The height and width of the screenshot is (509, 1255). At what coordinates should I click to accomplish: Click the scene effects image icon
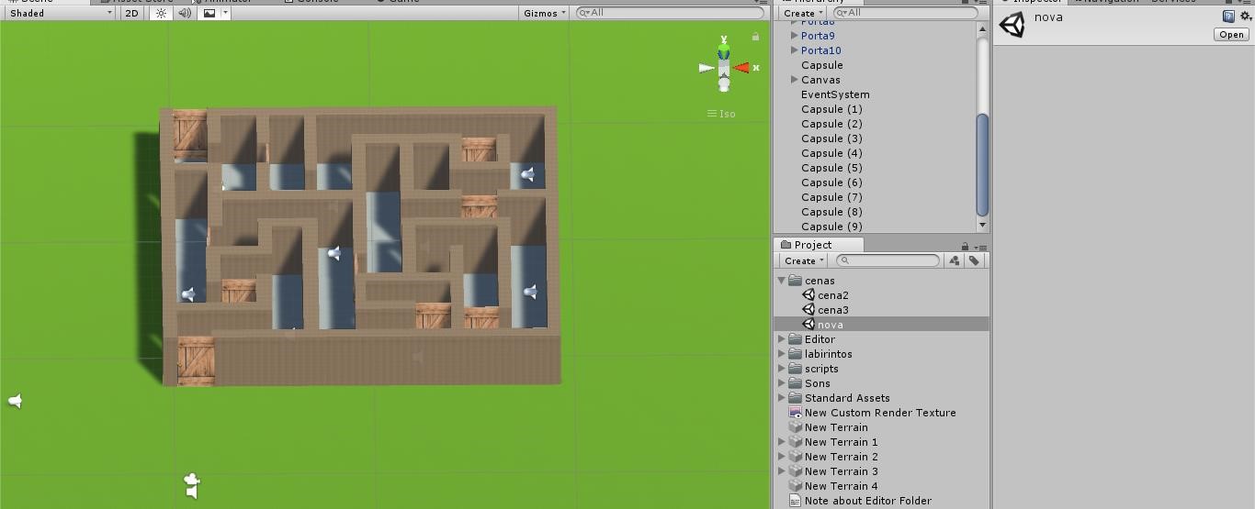tap(209, 13)
